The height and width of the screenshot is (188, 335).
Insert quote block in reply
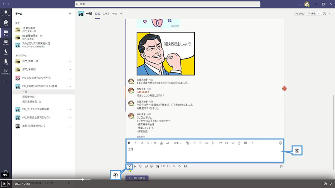pyautogui.click(x=220, y=143)
